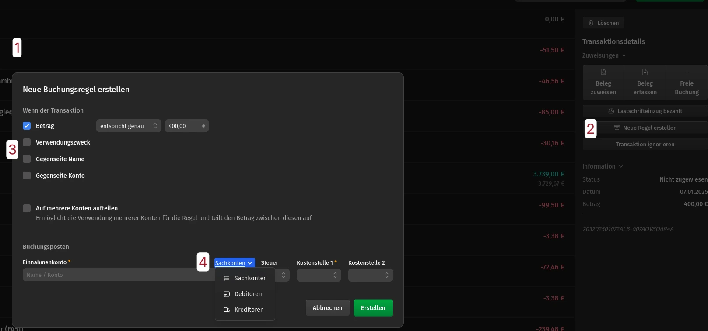Click the icon beside Lastschrifteinzug bezahlt

[611, 111]
